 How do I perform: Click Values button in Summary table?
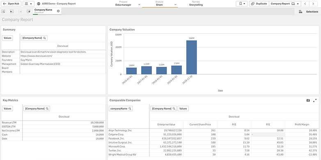click(x=7, y=38)
